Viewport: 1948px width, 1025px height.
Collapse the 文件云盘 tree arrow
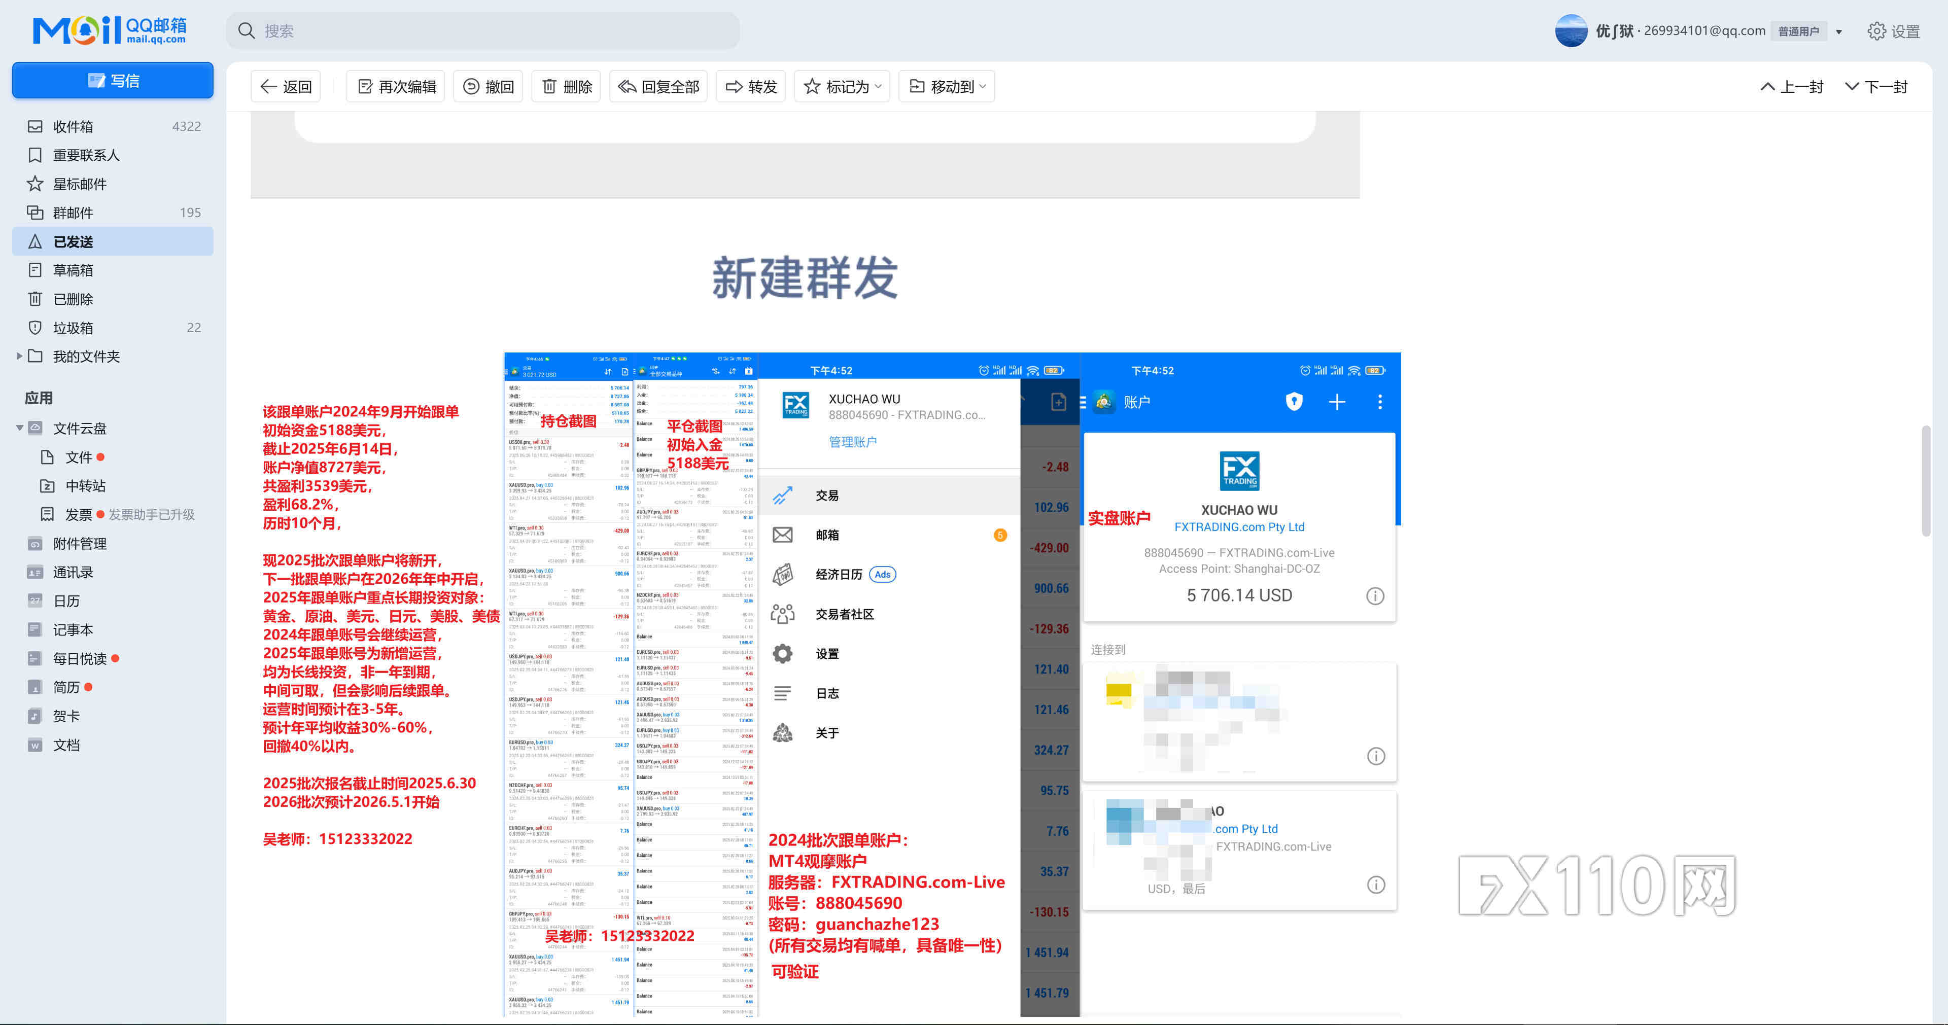19,428
